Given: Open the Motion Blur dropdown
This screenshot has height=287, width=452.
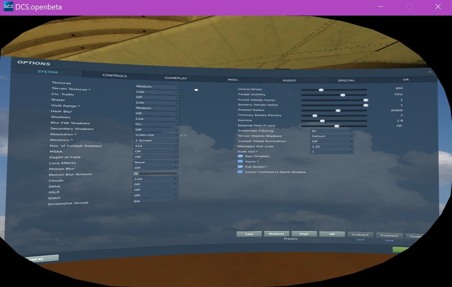Looking at the screenshot, I should 155,168.
